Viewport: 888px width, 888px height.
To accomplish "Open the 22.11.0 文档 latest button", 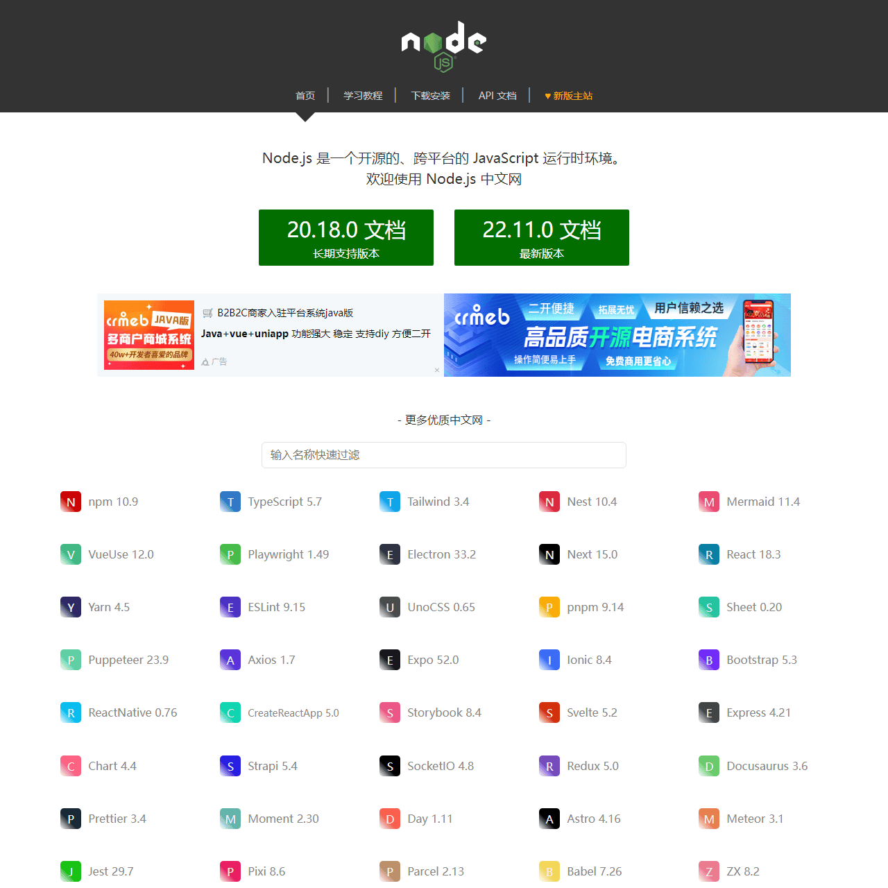I will click(542, 237).
